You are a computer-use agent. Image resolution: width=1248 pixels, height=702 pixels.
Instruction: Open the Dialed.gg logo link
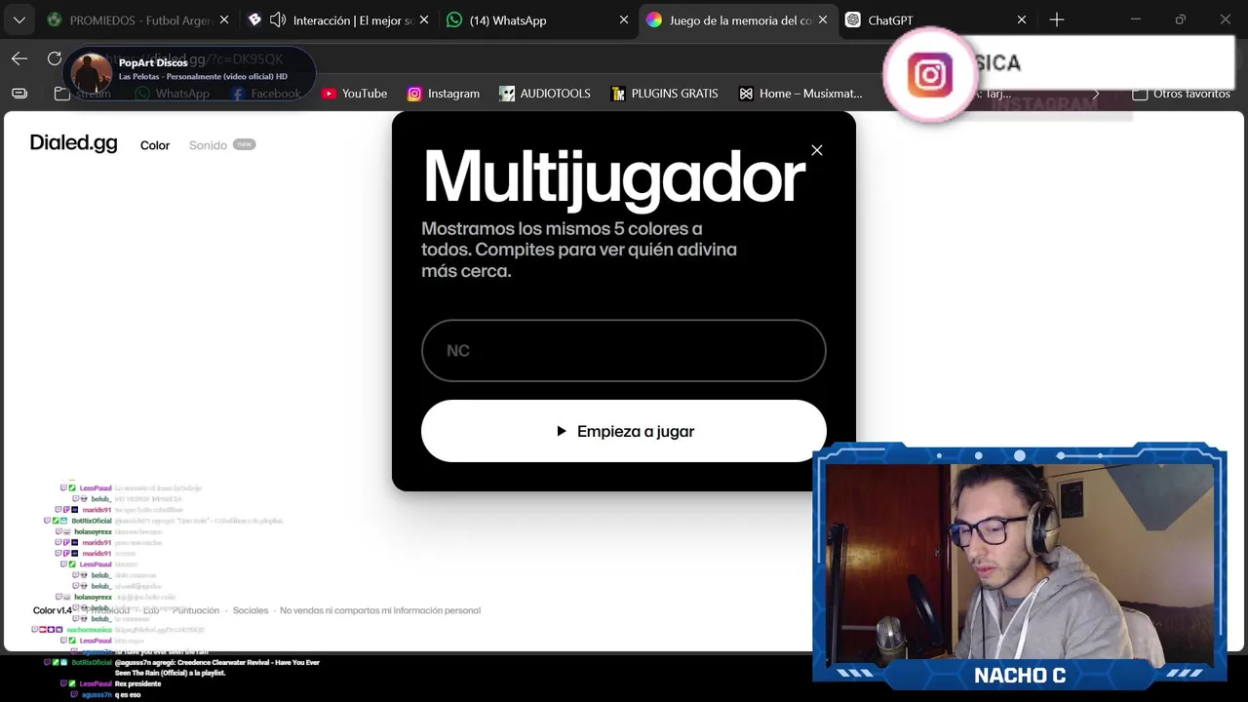tap(73, 143)
